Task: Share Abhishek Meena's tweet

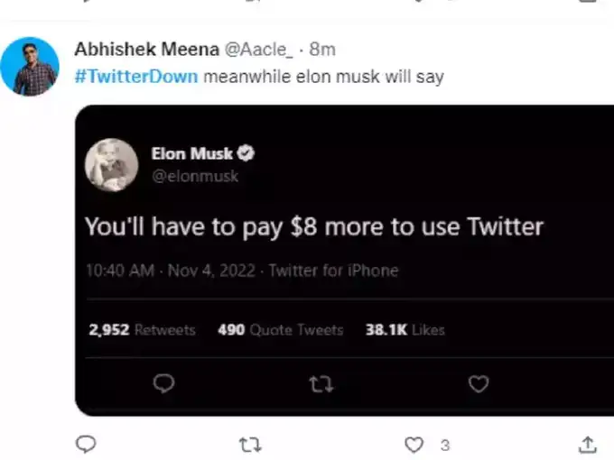Action: click(587, 444)
